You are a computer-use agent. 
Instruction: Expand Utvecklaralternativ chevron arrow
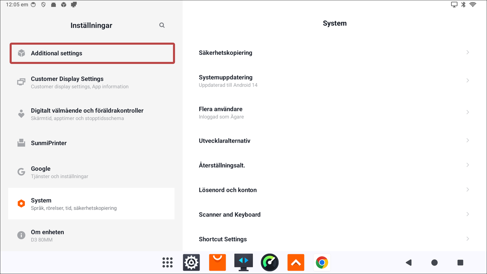(468, 141)
